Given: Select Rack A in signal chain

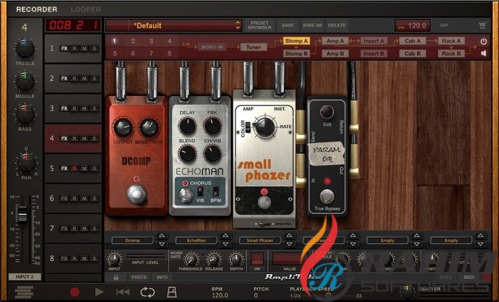Looking at the screenshot, I should click(452, 41).
